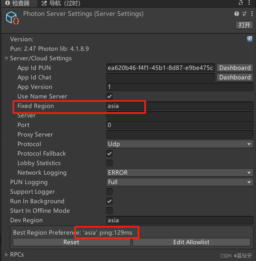This screenshot has height=261, width=256.
Task: Open the PUN Logging dropdown showing Full
Action: pos(180,182)
